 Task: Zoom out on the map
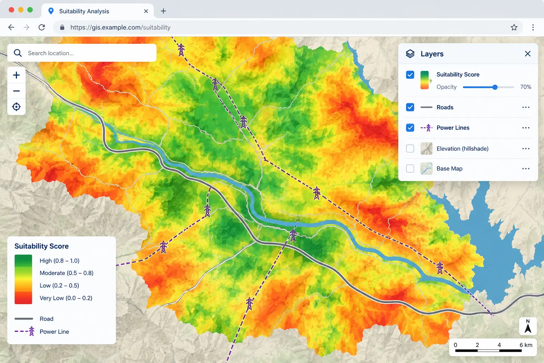pyautogui.click(x=16, y=91)
